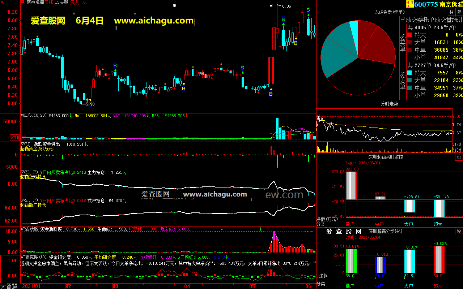Click the AI活跃度 indicator label
The width and height of the screenshot is (463, 289).
click(x=29, y=229)
